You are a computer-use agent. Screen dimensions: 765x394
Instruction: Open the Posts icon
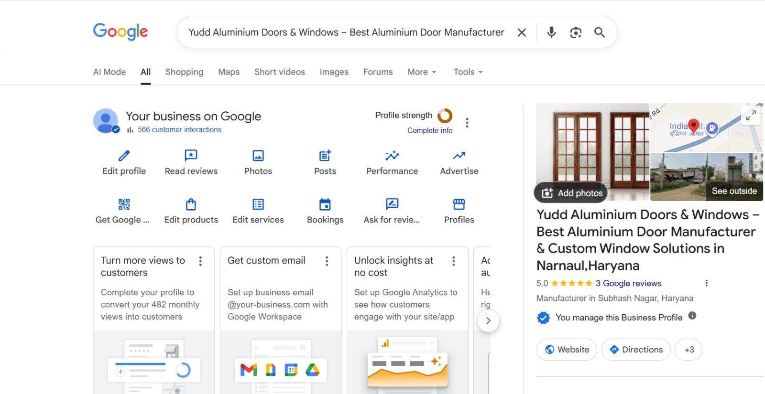325,156
